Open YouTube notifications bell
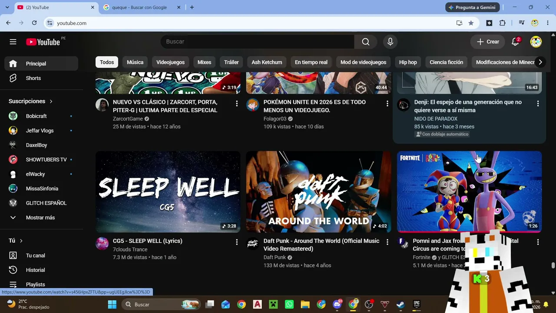The image size is (556, 313). (516, 42)
